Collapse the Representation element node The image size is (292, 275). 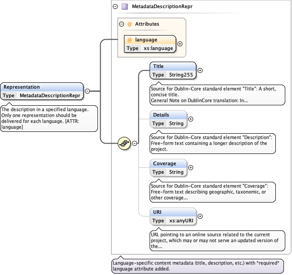tap(87, 91)
